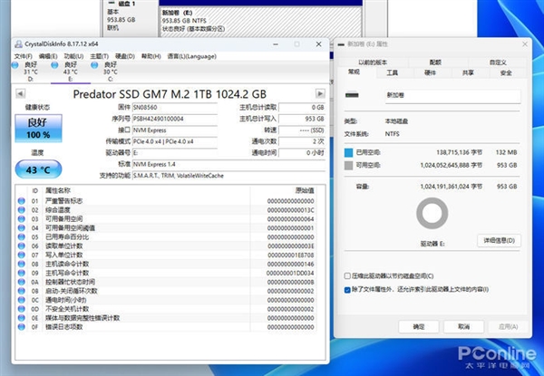Go to previous disk with left arrow
The image size is (544, 376).
20,93
